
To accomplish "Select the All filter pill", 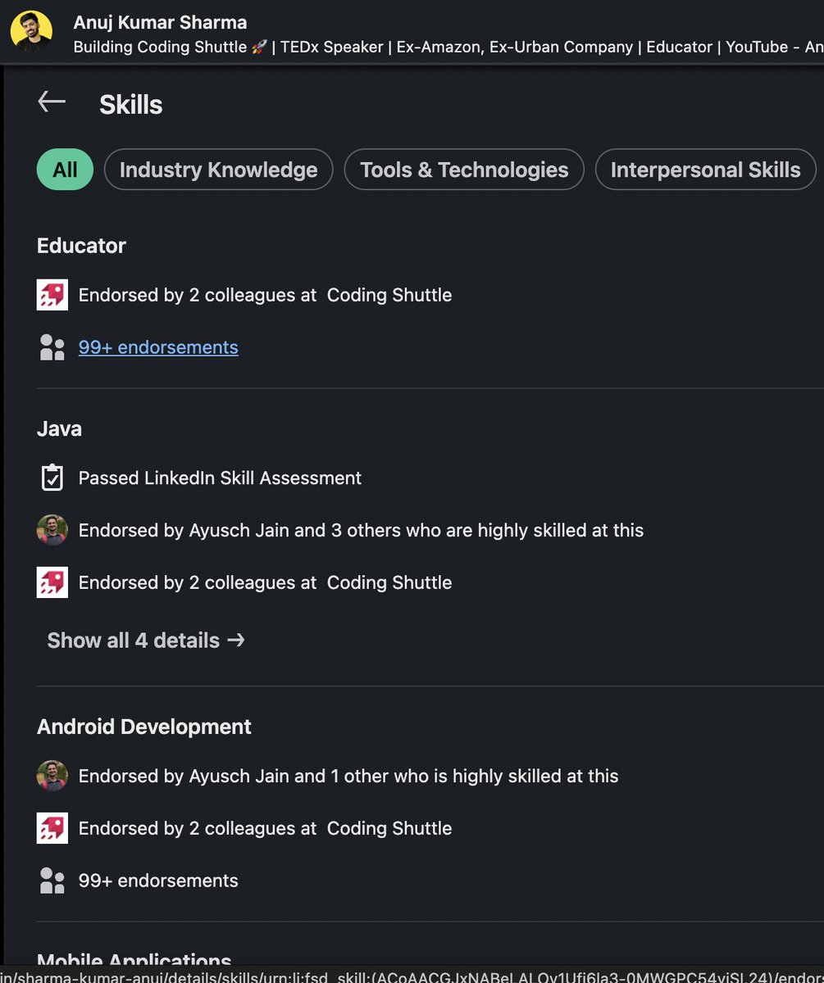I will (x=65, y=170).
